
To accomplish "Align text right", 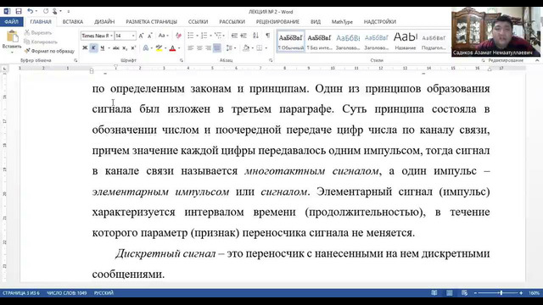I will 208,48.
